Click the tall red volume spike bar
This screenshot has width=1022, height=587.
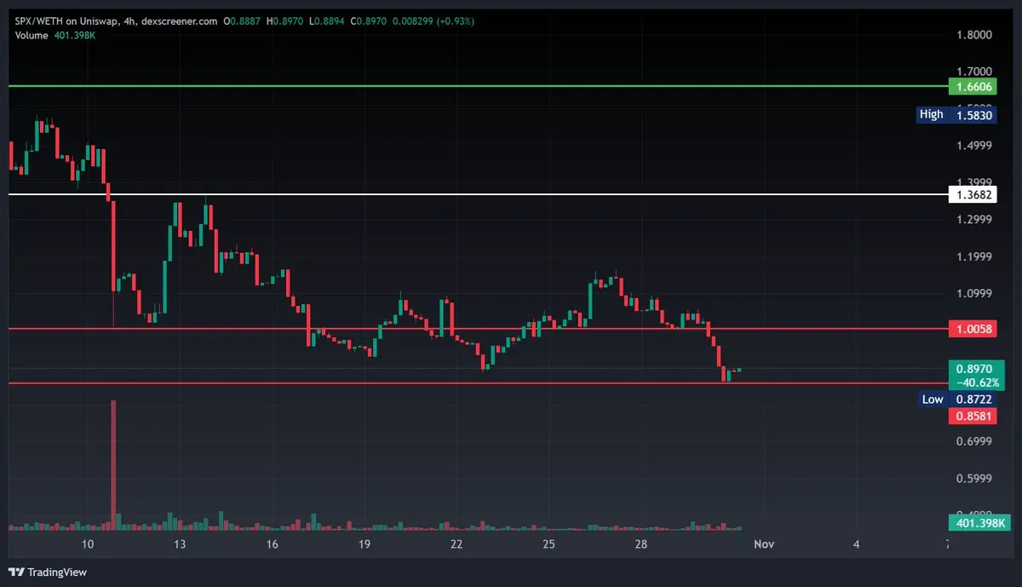point(113,464)
